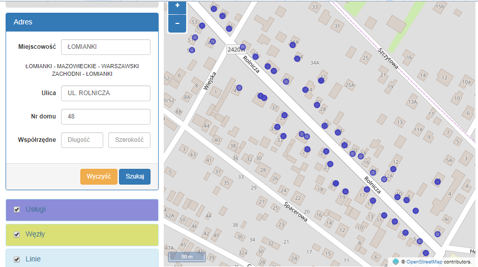Image resolution: width=478 pixels, height=267 pixels.
Task: Zoom in on the map
Action: (x=177, y=6)
